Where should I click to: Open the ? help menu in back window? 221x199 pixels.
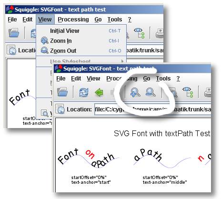coord(130,20)
